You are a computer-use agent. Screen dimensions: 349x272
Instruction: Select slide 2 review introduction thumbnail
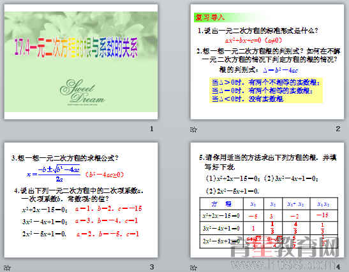click(267, 62)
